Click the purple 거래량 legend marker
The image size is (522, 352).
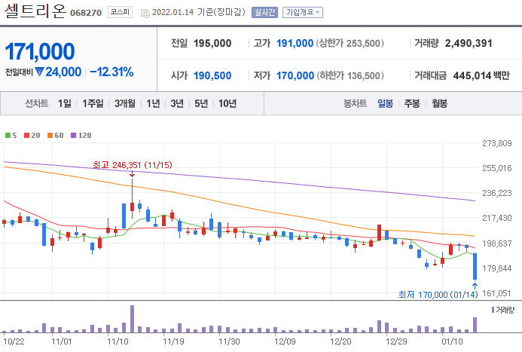click(x=493, y=310)
